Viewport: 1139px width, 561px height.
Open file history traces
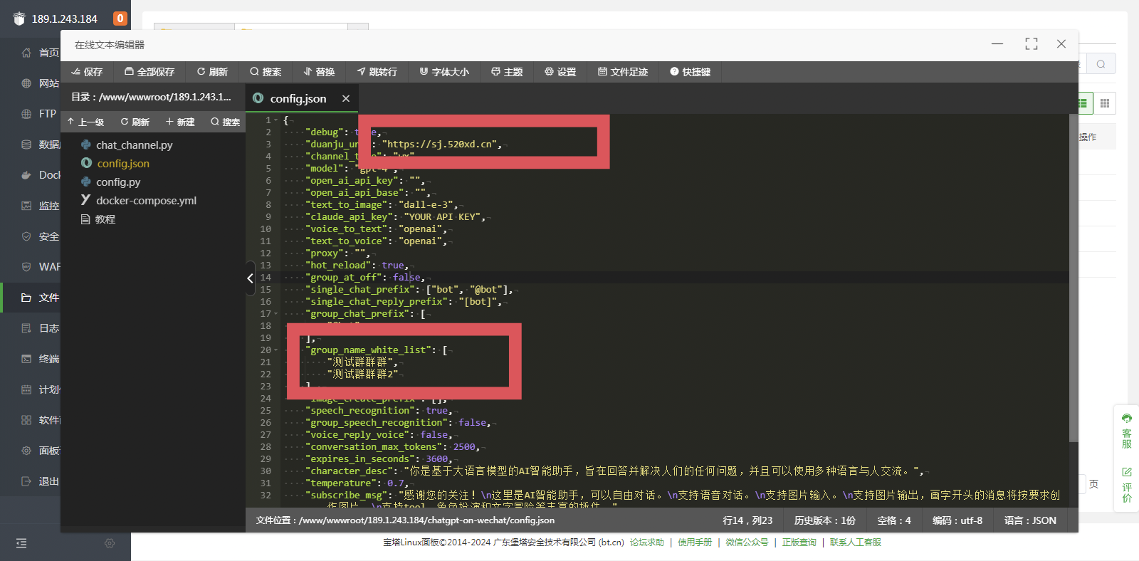[x=623, y=72]
